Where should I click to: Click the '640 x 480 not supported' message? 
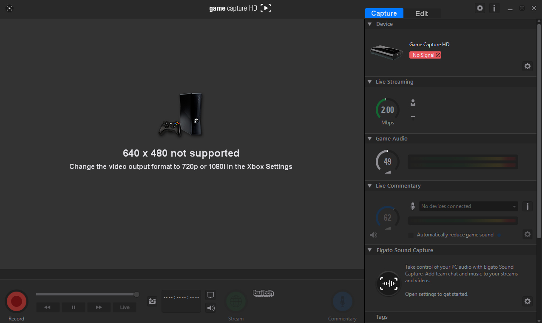(181, 153)
